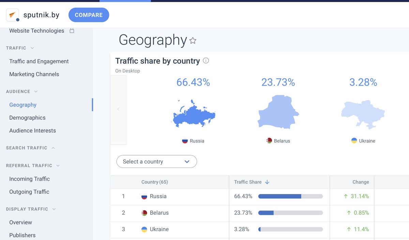The height and width of the screenshot is (240, 409).
Task: Open Display Traffic Overview page
Action: click(20, 222)
